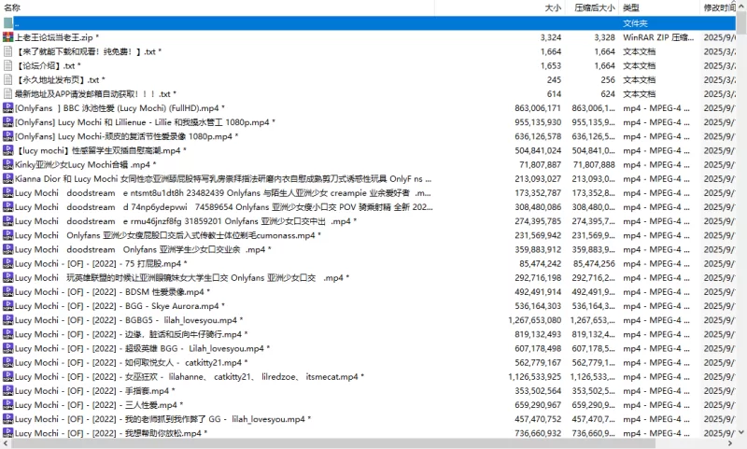Click the mp4 icon for 女巫狂欢 file
The image size is (747, 449).
pyautogui.click(x=8, y=377)
